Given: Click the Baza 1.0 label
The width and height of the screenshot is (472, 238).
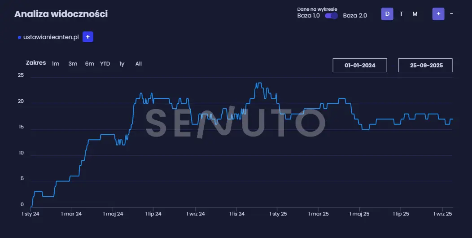Looking at the screenshot, I should [x=309, y=16].
